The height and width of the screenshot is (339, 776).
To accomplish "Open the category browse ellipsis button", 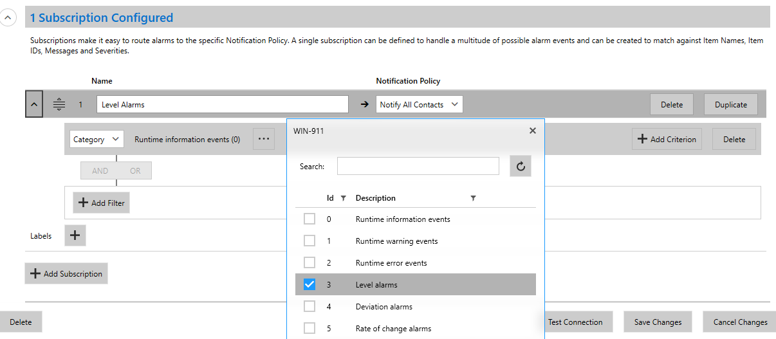I will pyautogui.click(x=264, y=139).
